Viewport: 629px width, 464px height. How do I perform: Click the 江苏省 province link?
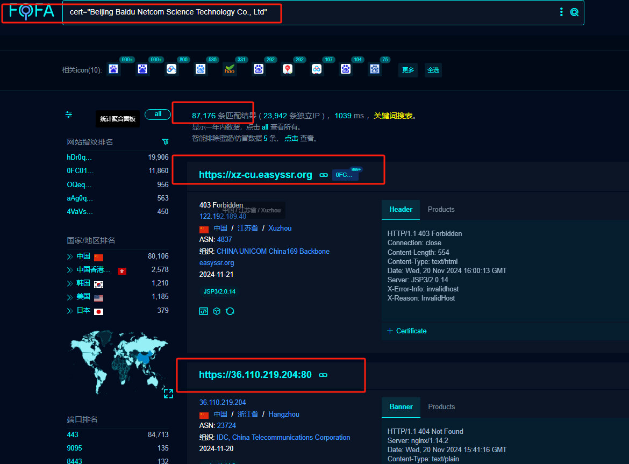247,228
